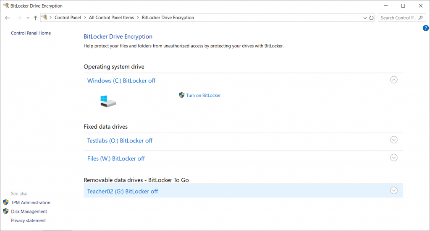This screenshot has width=430, height=231.
Task: Open Disk Management
Action: click(x=29, y=212)
